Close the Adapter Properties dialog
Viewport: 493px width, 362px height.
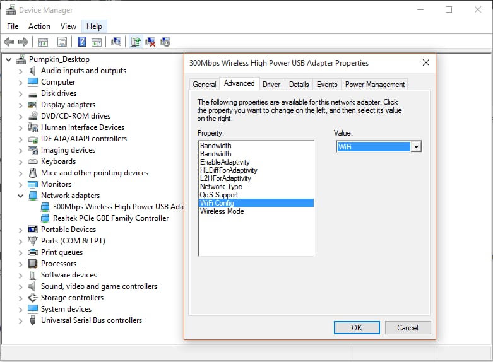(426, 62)
